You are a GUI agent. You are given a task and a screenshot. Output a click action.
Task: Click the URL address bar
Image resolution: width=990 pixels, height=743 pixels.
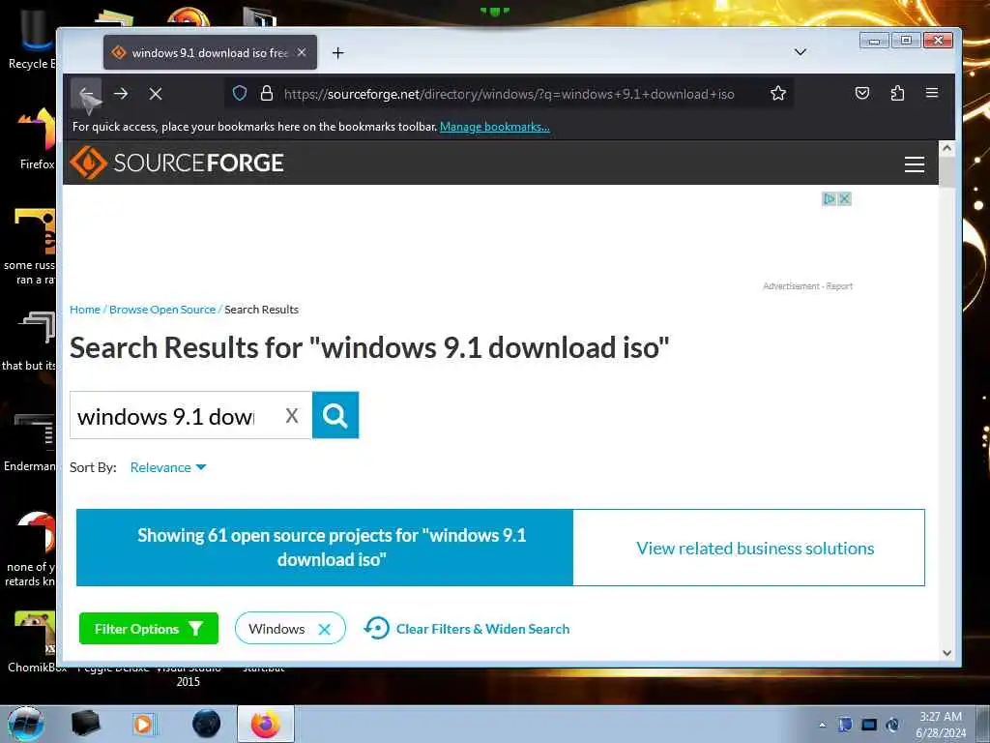[x=509, y=94]
